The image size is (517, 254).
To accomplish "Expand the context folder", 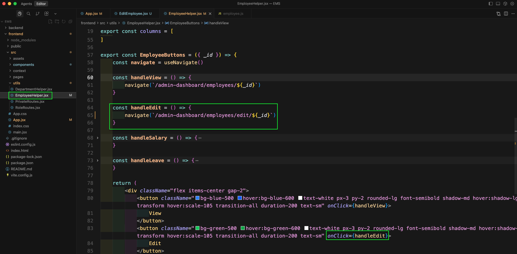I will [38, 71].
